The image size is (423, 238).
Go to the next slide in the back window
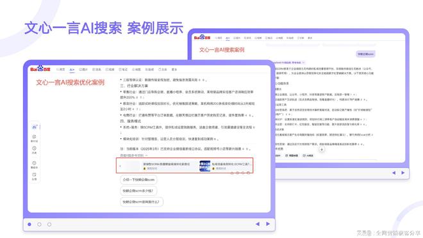[x=402, y=173]
